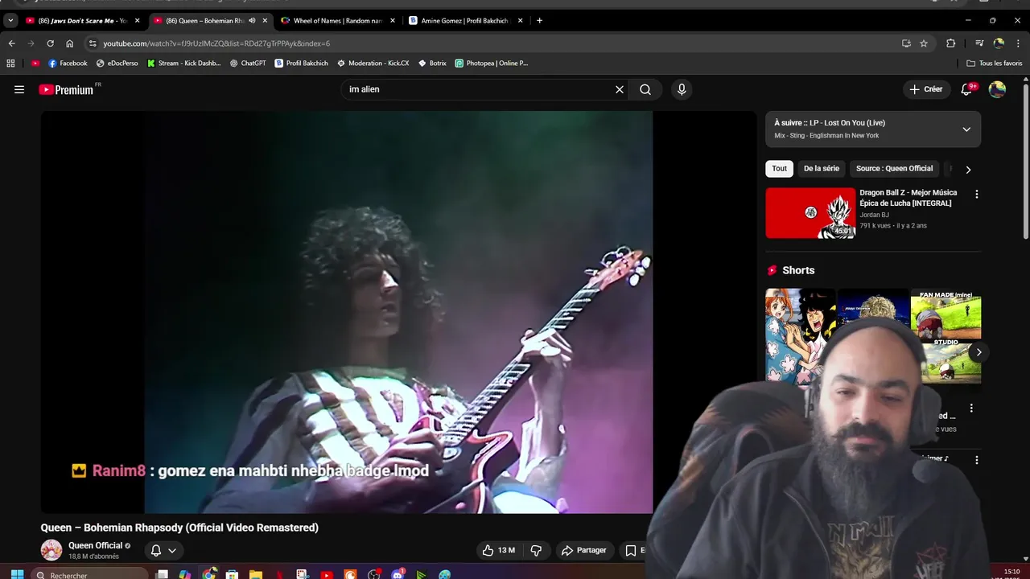Open the Chrome menu three dots
The image size is (1030, 579).
click(x=1018, y=43)
